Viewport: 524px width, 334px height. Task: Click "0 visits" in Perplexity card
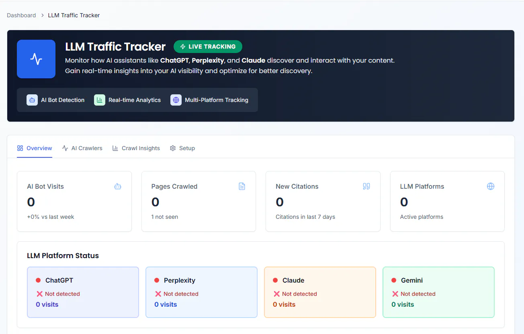[166, 305]
